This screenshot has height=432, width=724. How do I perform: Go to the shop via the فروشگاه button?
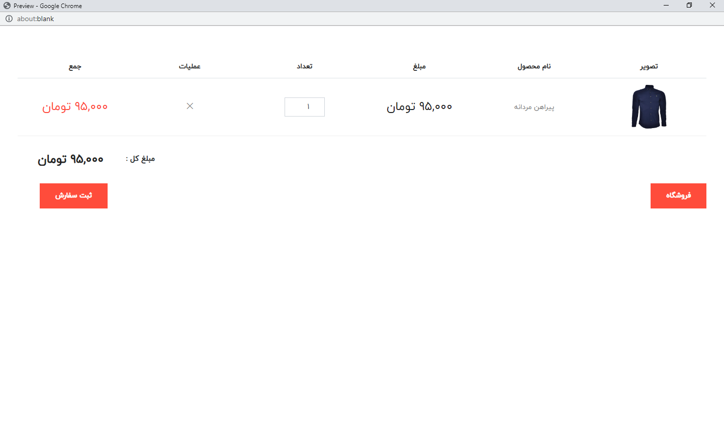click(x=678, y=195)
